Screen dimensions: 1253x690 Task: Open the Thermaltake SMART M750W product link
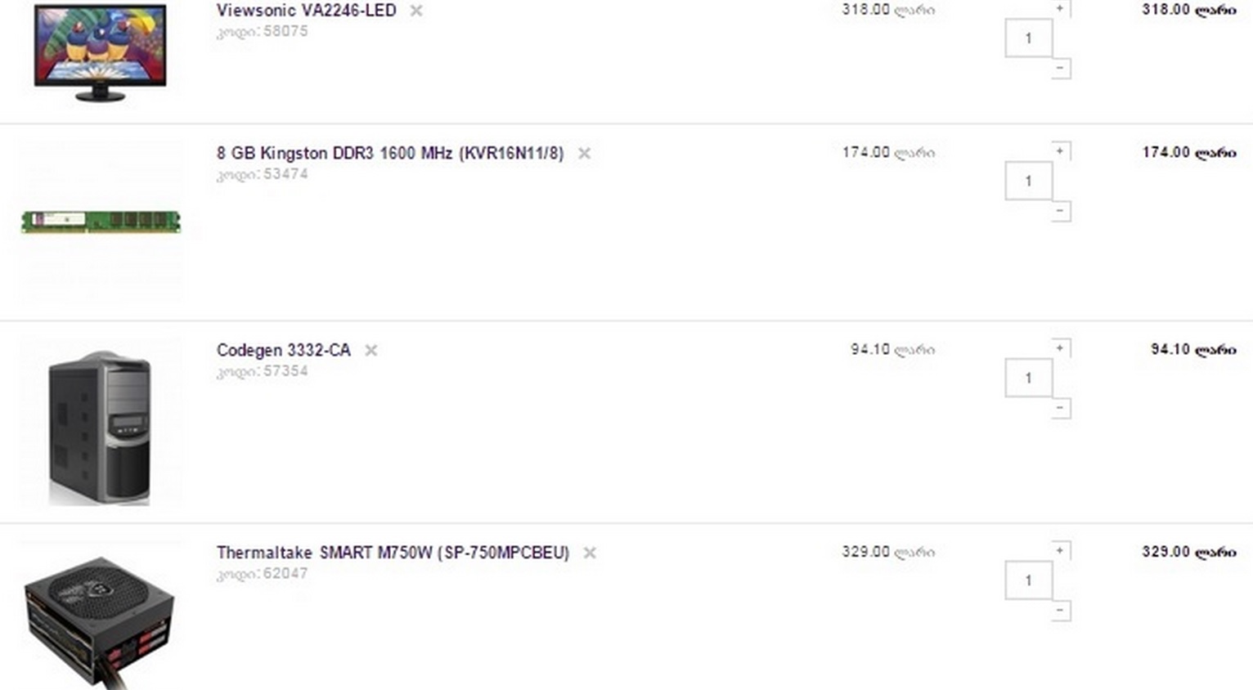(393, 553)
